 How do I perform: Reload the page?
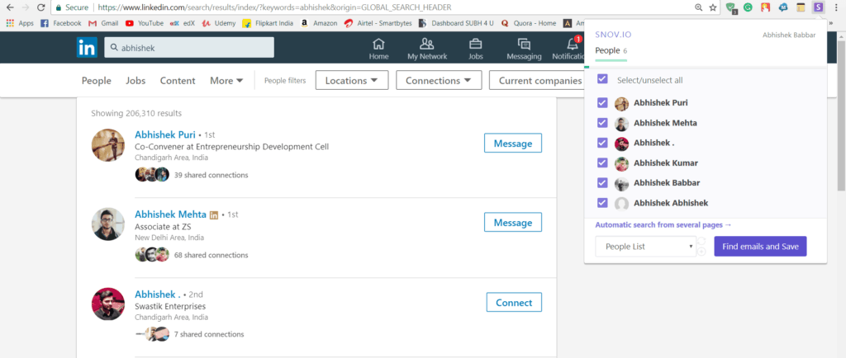(x=40, y=7)
